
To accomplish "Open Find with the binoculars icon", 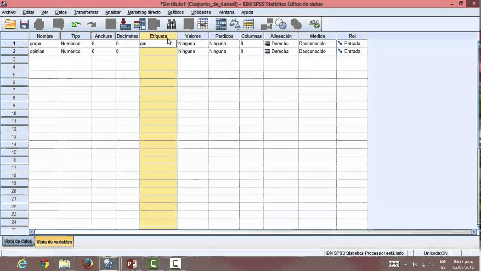I will click(172, 24).
